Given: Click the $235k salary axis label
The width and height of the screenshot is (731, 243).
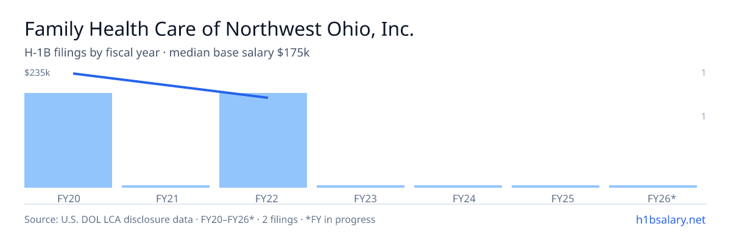Looking at the screenshot, I should (37, 73).
